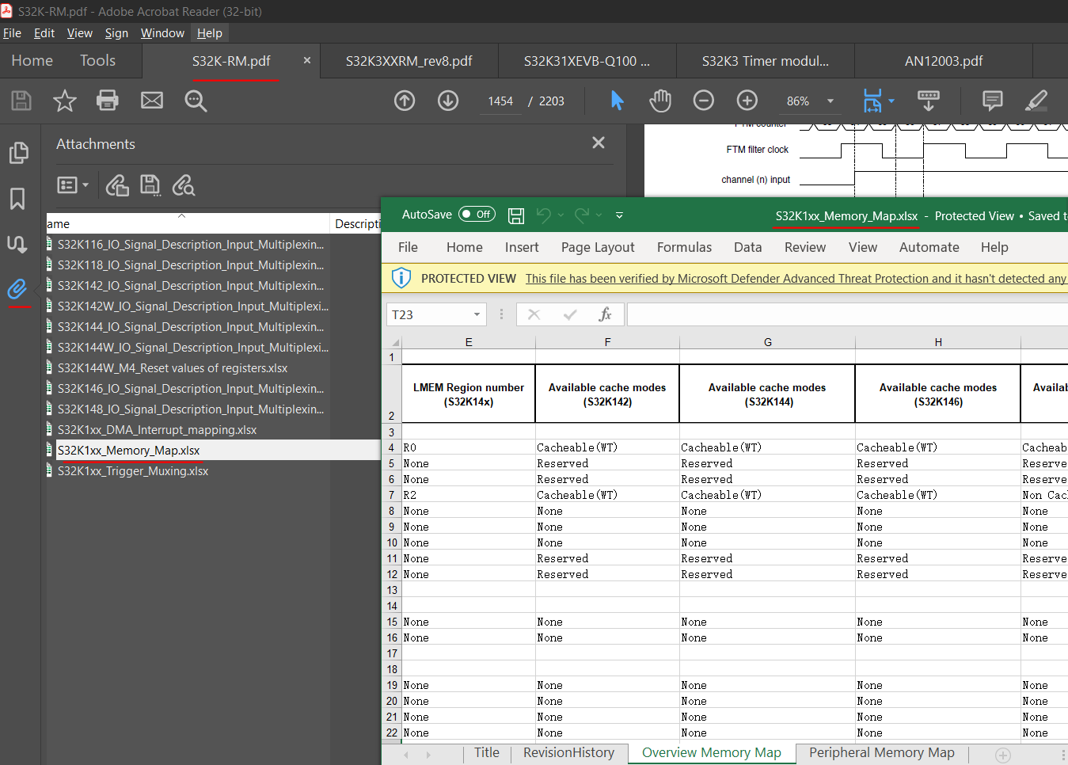Select the Highlight text tool
The height and width of the screenshot is (765, 1068).
tap(1036, 101)
